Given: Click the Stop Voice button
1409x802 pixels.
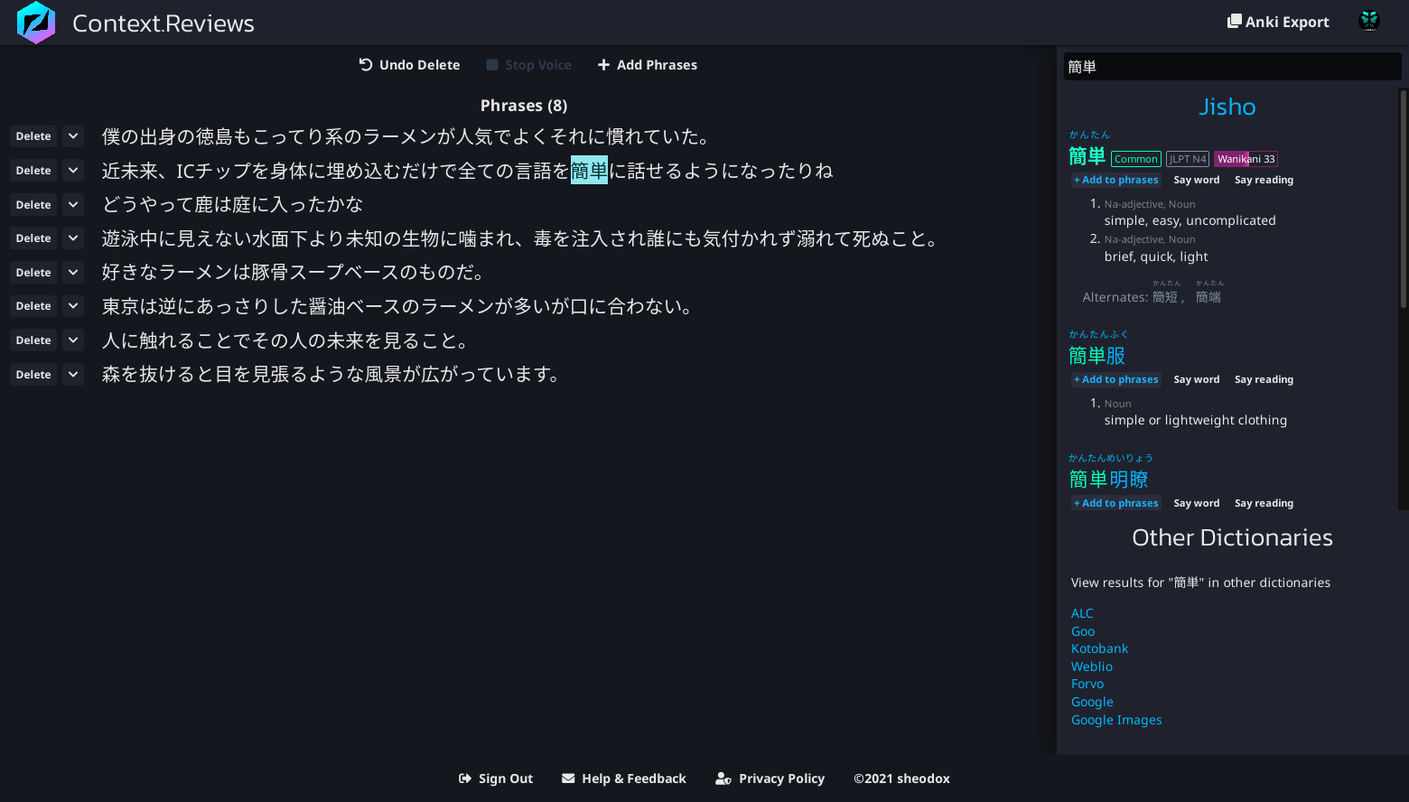Looking at the screenshot, I should pyautogui.click(x=529, y=65).
